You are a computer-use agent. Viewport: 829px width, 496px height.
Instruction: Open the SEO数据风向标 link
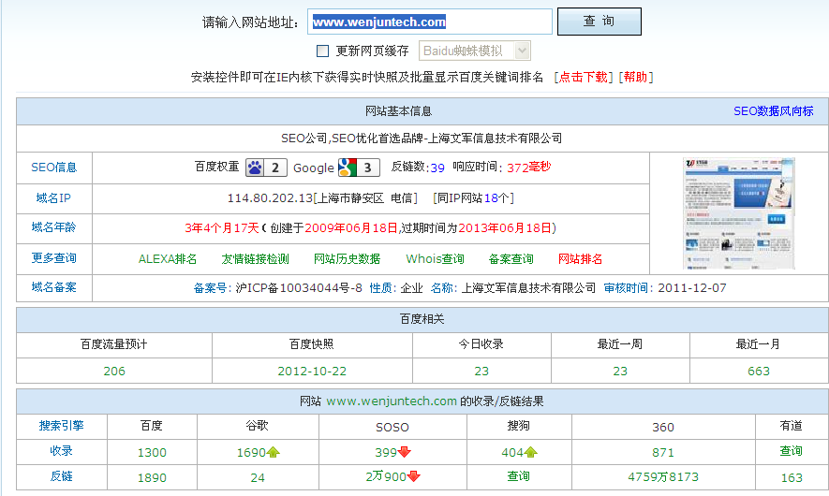click(x=773, y=111)
